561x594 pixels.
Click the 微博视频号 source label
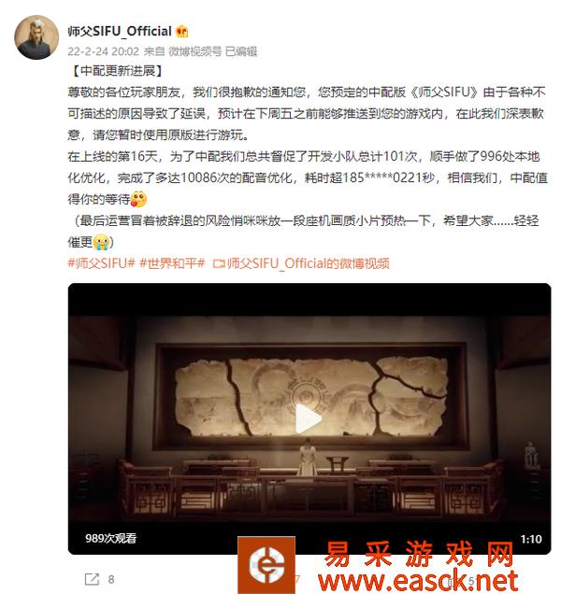195,51
